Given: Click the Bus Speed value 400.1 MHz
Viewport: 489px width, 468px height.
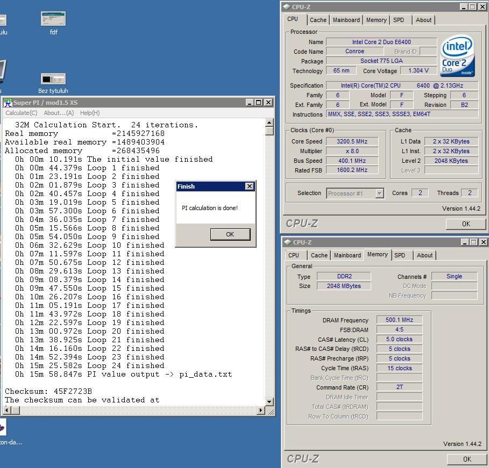Looking at the screenshot, I should tap(352, 161).
